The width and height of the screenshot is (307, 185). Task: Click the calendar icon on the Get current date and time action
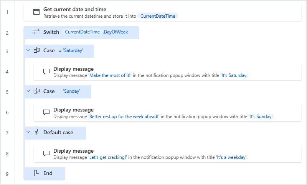click(36, 12)
